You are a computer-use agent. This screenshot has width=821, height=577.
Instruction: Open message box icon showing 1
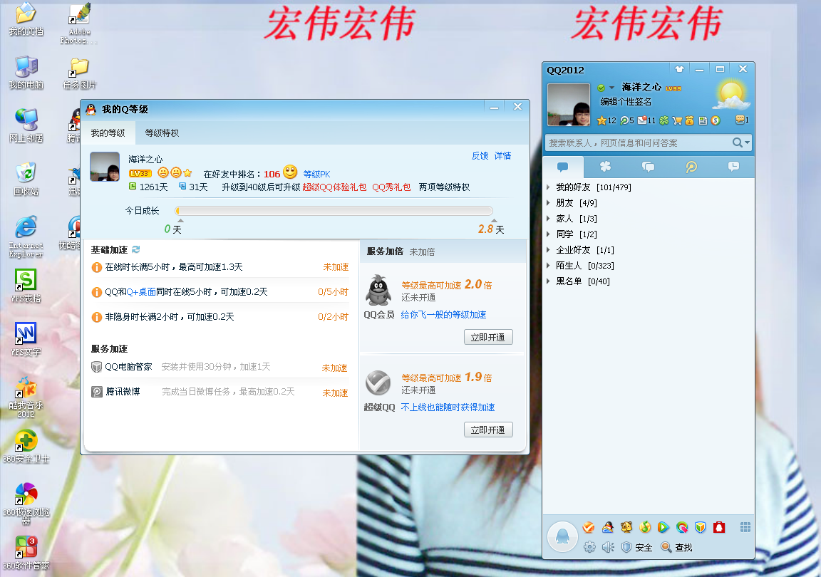pos(740,120)
